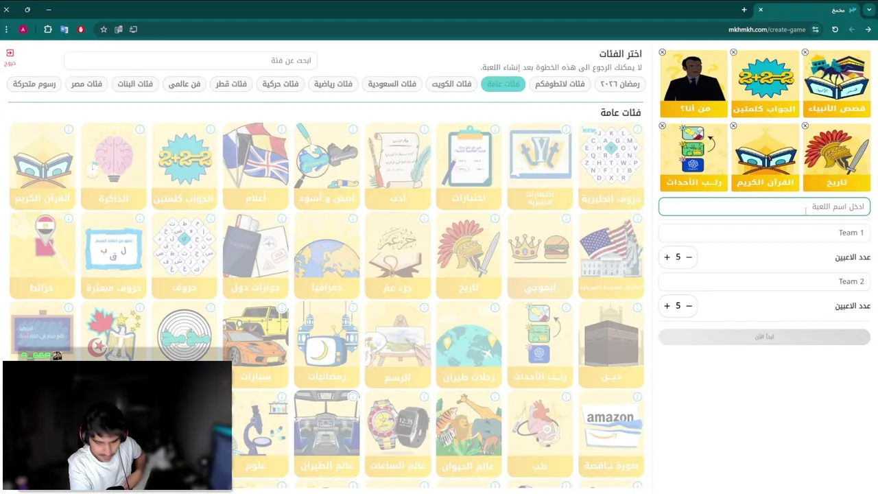Choose the عالم الحيوان category card
This screenshot has width=878, height=494.
pyautogui.click(x=468, y=434)
